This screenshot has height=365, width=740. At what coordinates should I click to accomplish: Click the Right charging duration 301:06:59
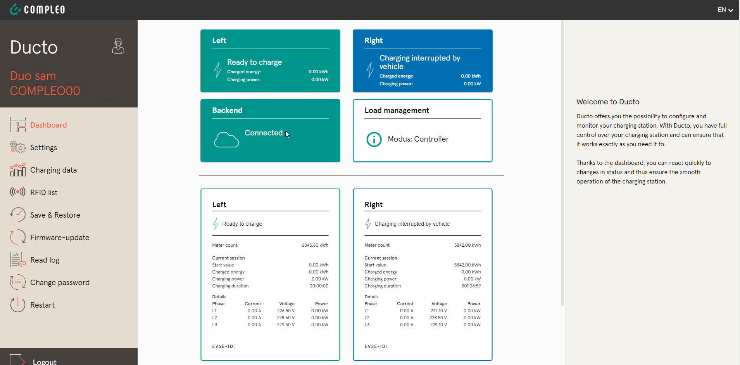pyautogui.click(x=471, y=286)
